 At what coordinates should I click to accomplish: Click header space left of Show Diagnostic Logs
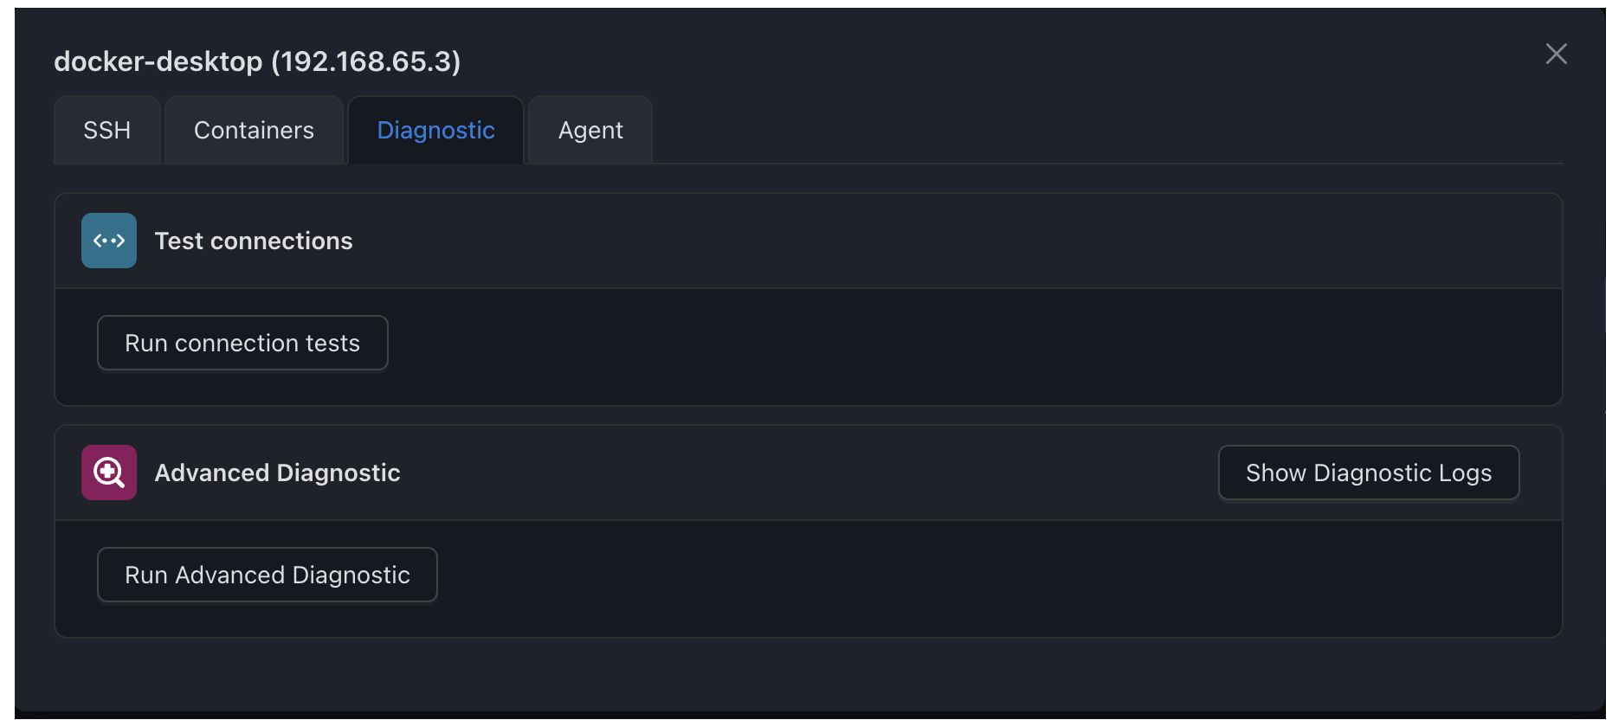[x=805, y=472]
